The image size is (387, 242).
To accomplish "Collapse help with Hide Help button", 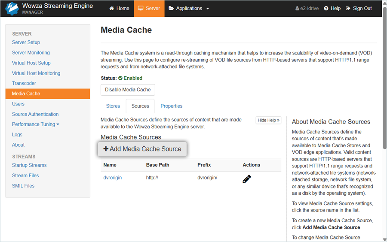I will click(268, 120).
